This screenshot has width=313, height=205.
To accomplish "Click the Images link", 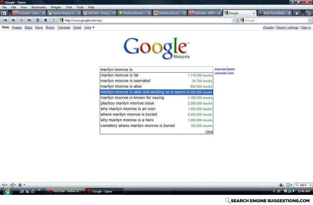I will [17, 27].
